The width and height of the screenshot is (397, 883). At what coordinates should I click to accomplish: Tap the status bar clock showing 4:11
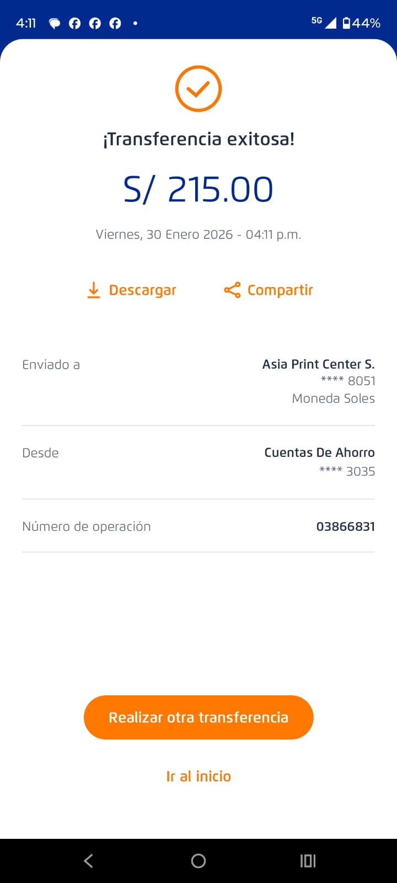pos(26,23)
